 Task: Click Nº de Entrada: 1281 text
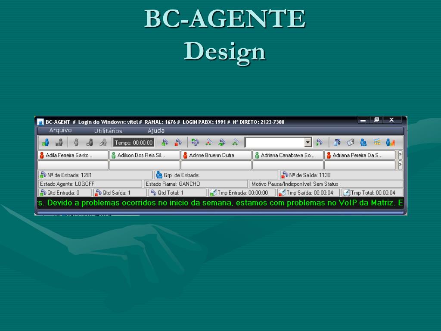69,175
